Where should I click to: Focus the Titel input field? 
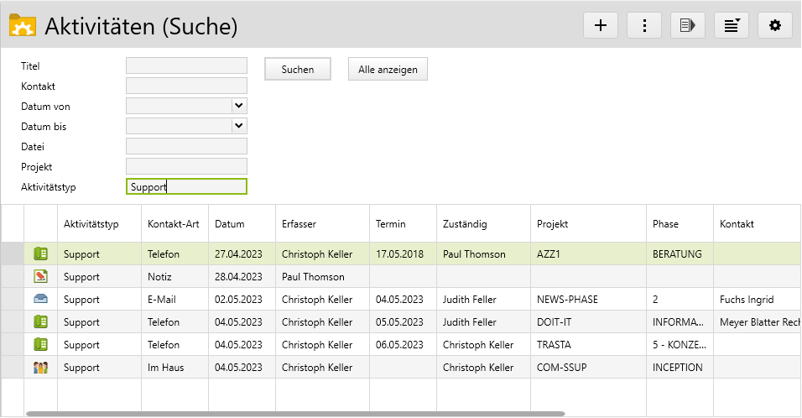tap(186, 65)
